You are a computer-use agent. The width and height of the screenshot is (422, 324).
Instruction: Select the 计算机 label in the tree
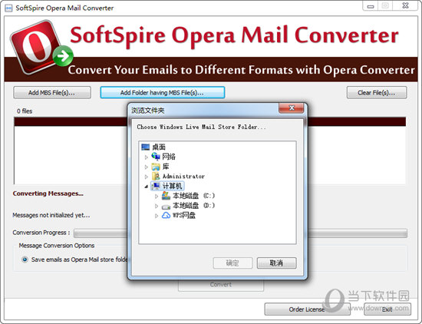pos(172,186)
